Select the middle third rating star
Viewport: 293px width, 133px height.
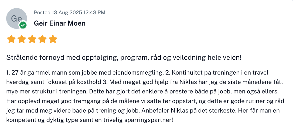coord(32,39)
